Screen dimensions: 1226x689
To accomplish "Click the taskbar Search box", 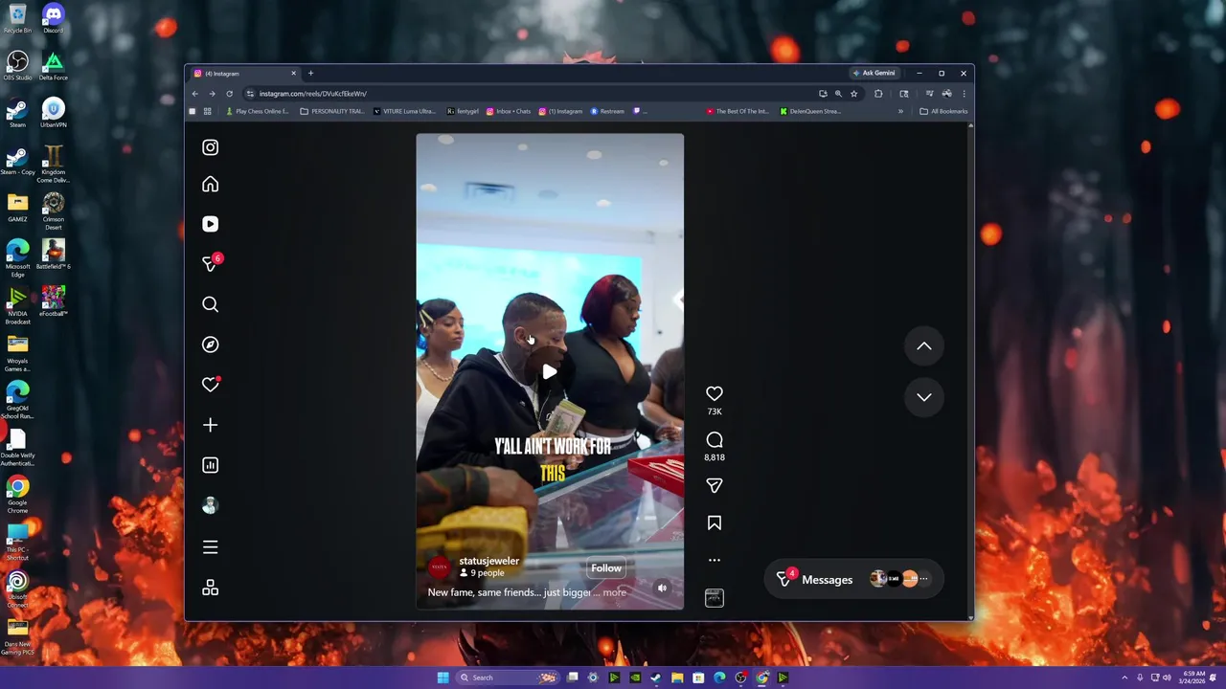I will [508, 678].
